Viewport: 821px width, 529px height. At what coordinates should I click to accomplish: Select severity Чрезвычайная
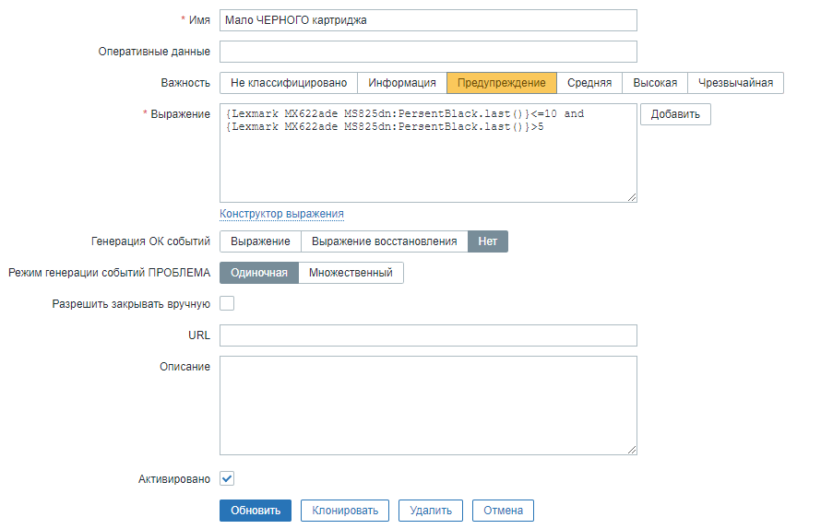735,83
